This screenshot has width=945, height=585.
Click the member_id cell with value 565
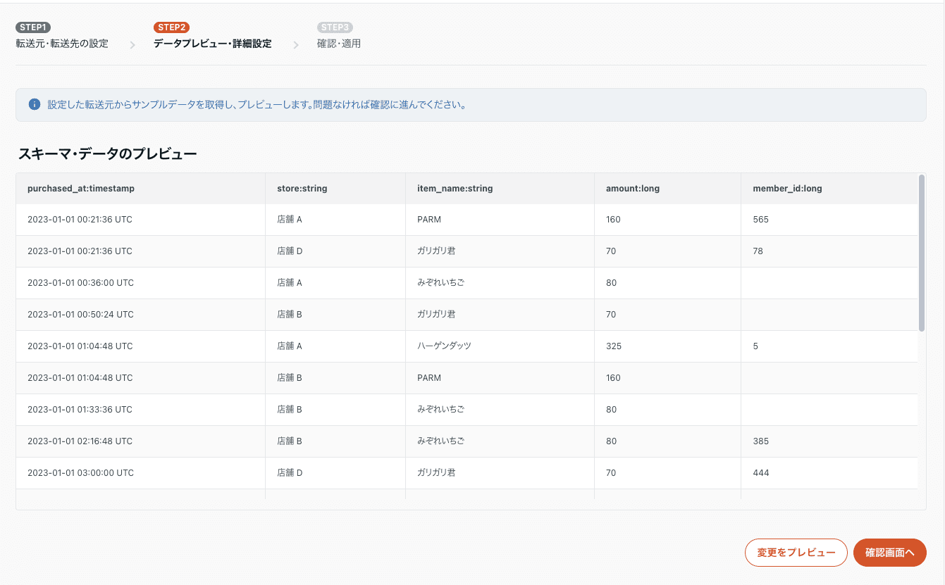760,220
